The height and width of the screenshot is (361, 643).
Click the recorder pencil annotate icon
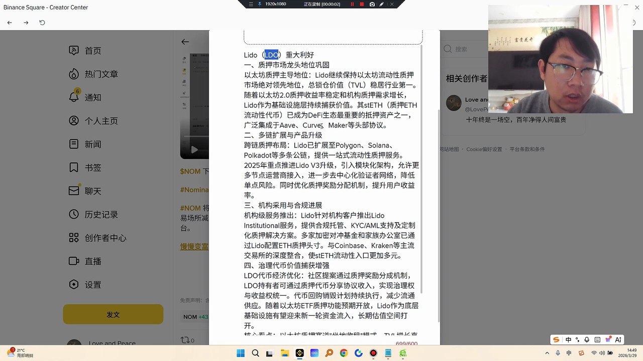[x=382, y=4]
